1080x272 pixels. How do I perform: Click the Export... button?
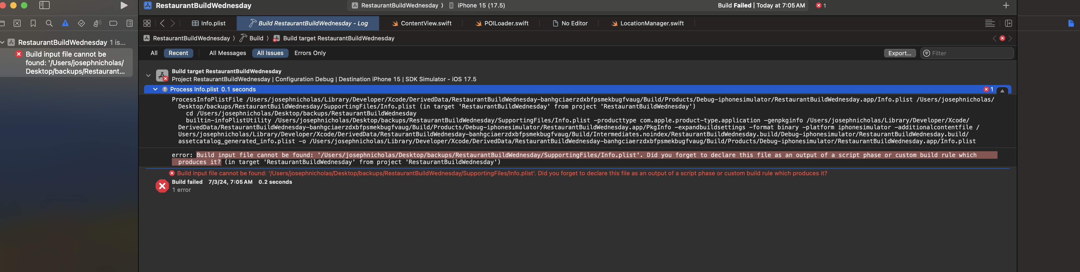pos(900,53)
